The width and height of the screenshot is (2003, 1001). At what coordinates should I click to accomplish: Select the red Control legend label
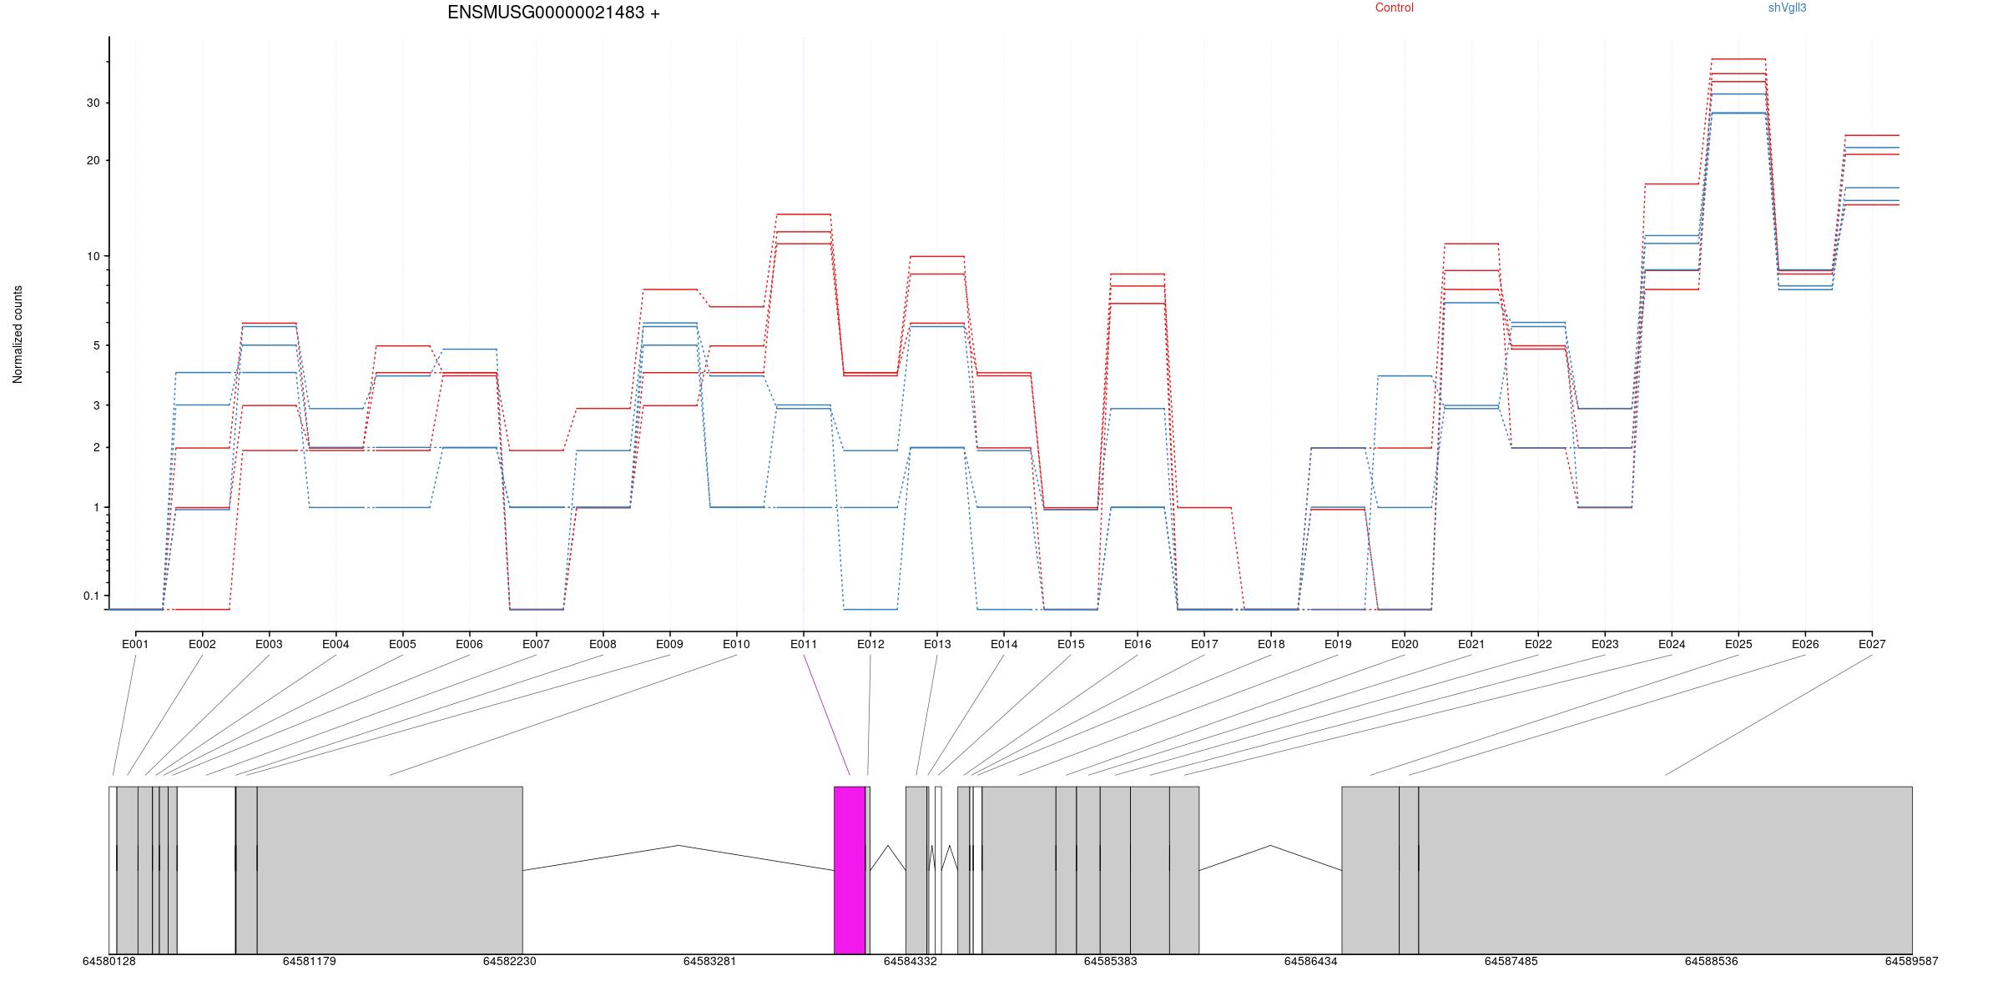click(1395, 8)
